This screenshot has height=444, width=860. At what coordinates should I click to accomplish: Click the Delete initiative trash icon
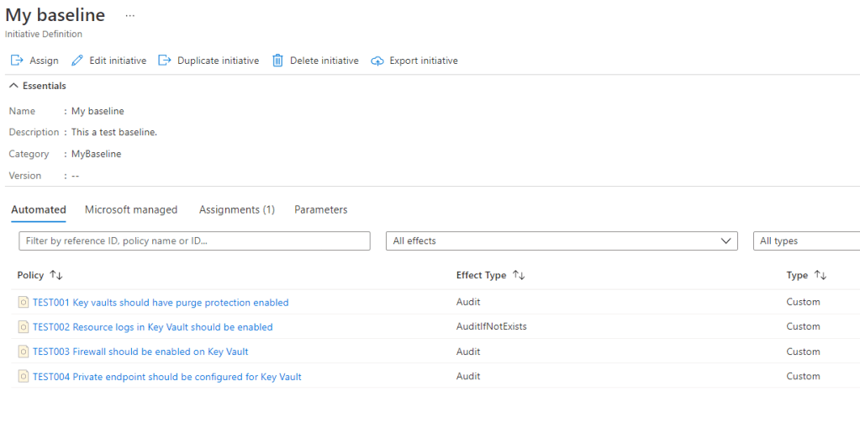click(277, 61)
